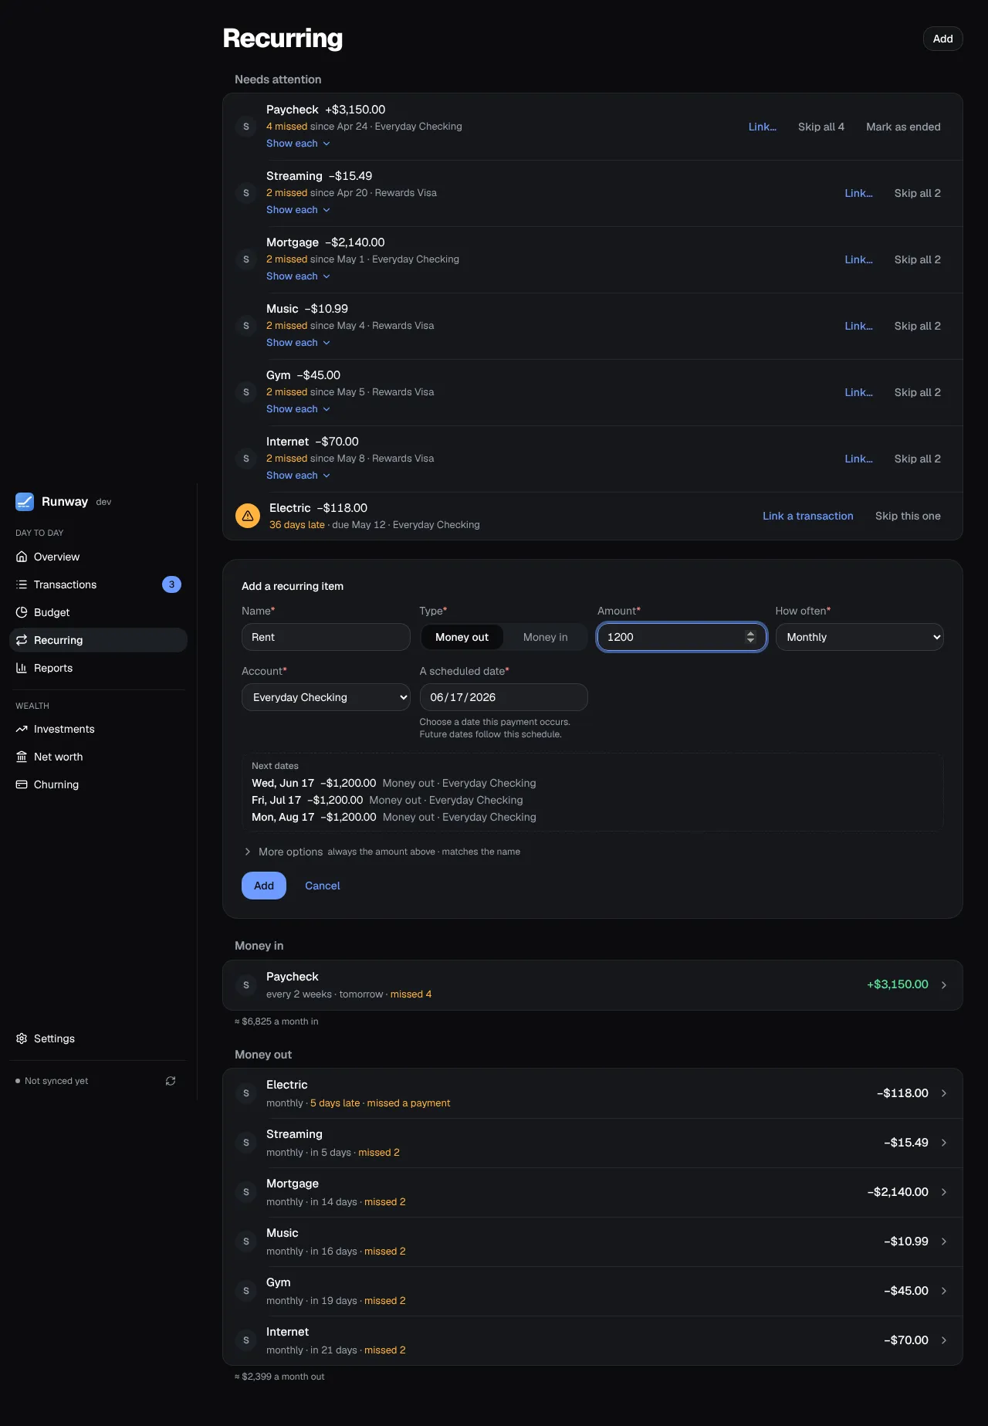
Task: Click the amount field stepper arrows
Action: click(x=750, y=637)
